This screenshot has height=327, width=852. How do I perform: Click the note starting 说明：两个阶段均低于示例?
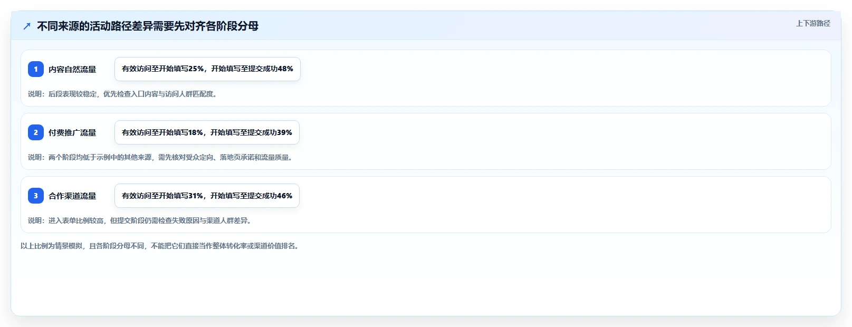click(x=161, y=157)
